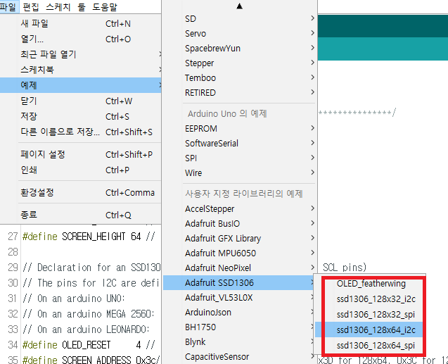Viewport: 448px width, 364px height.
Task: Open ArduinoJson examples submenu
Action: tap(239, 312)
